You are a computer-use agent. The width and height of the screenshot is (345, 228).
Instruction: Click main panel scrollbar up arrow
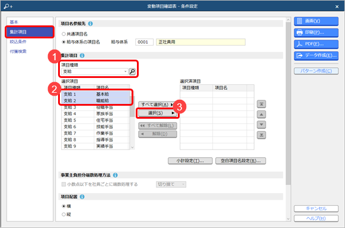[x=288, y=19]
